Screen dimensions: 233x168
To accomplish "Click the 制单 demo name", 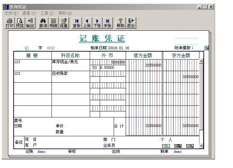I will tap(178, 151).
